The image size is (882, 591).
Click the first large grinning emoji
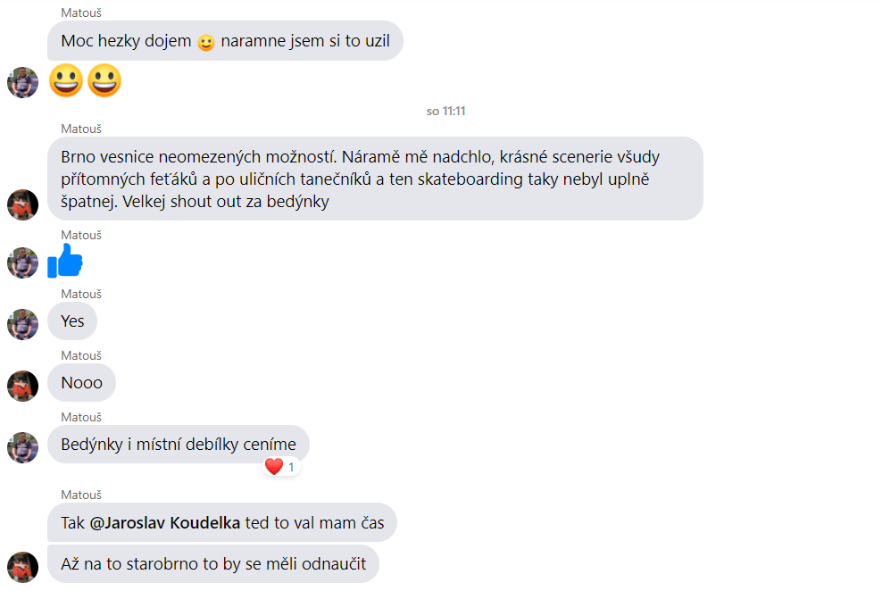tap(66, 80)
